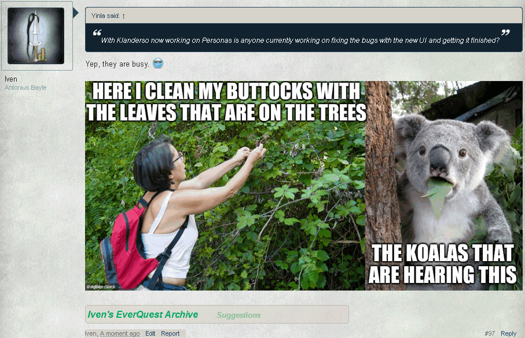The width and height of the screenshot is (525, 338).
Task: Open Iven's profile from name under avatar
Action: pyautogui.click(x=11, y=79)
